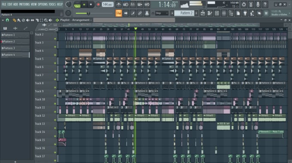292x163 pixels.
Task: Open the plugin picker via plug icon
Action: 245,13
